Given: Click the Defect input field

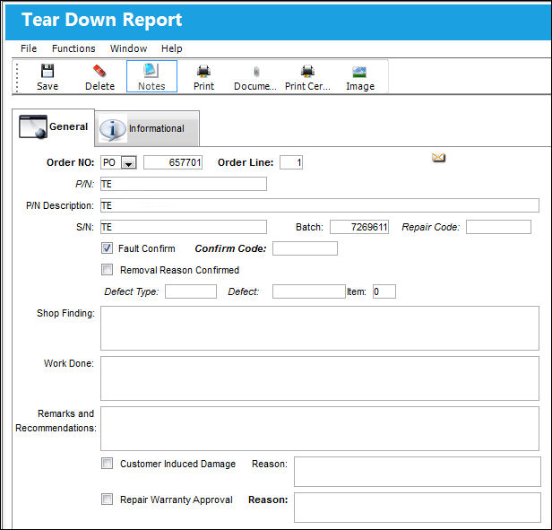Looking at the screenshot, I should pyautogui.click(x=309, y=291).
